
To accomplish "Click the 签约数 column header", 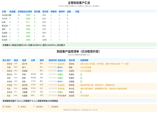I will 37,12.
